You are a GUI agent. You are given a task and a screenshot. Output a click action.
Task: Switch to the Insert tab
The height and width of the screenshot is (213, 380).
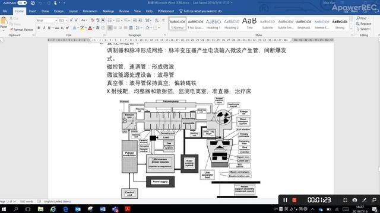33,11
